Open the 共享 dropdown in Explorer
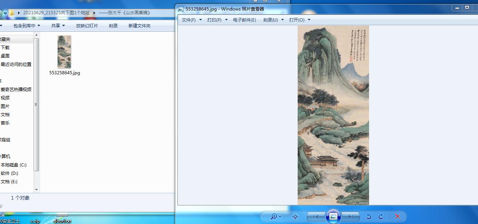The width and height of the screenshot is (478, 224). pyautogui.click(x=58, y=26)
